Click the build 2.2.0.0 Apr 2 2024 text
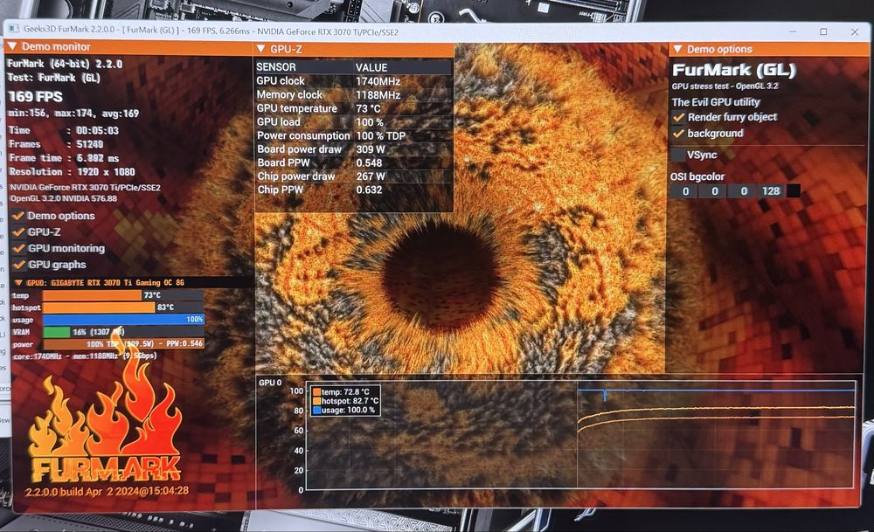874x532 pixels. tap(107, 491)
